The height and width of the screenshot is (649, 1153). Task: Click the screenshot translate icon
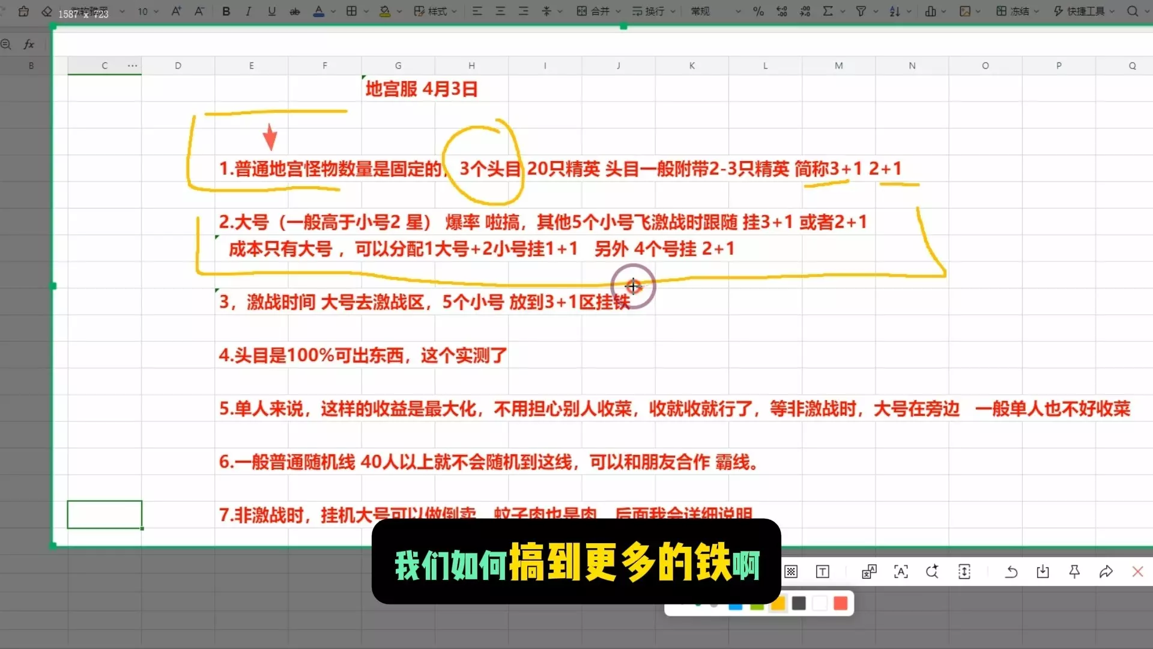869,571
